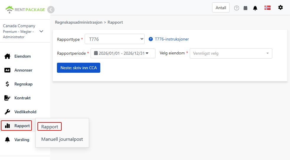Select Rapport in the flyout submenu
Image resolution: width=290 pixels, height=160 pixels.
pos(50,127)
